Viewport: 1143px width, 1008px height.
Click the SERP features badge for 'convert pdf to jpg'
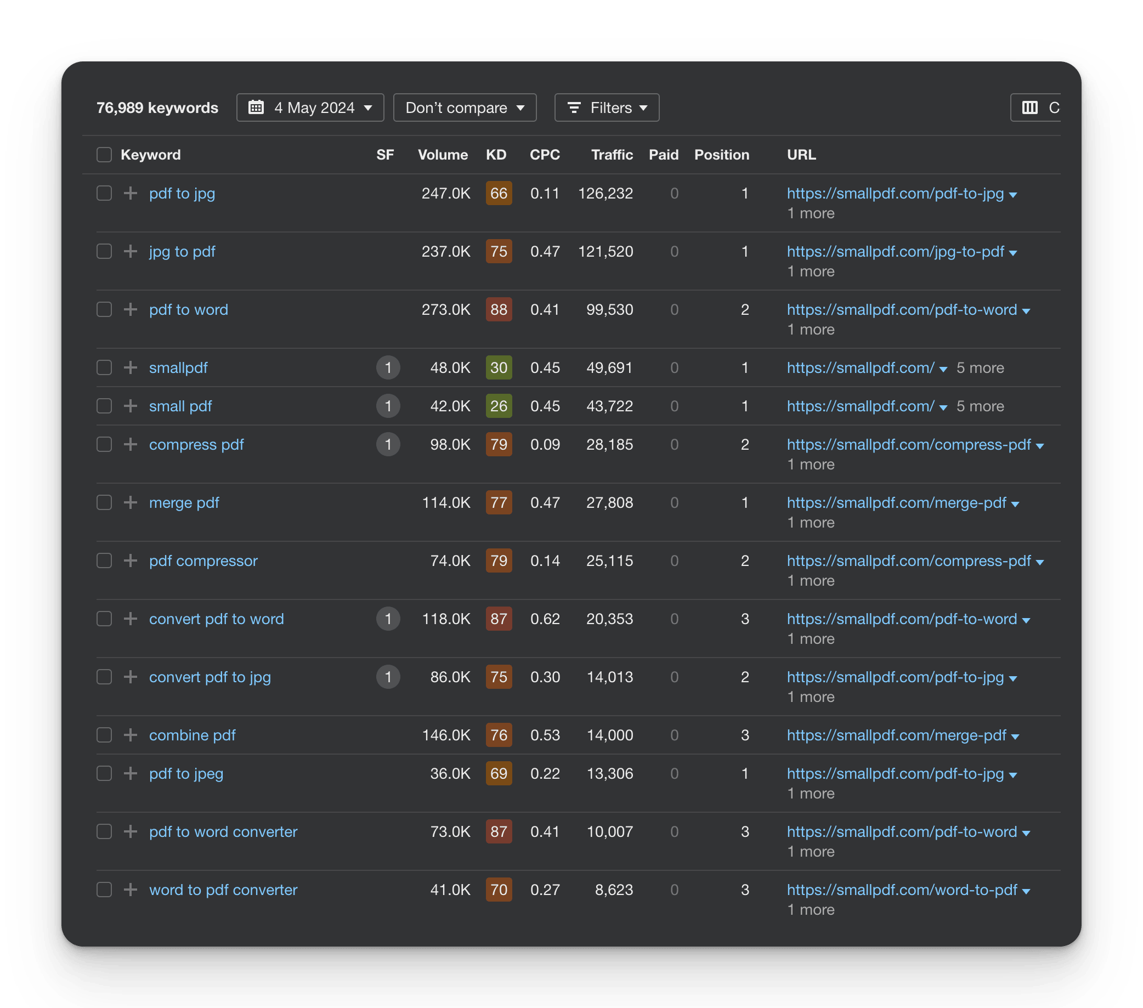[388, 678]
